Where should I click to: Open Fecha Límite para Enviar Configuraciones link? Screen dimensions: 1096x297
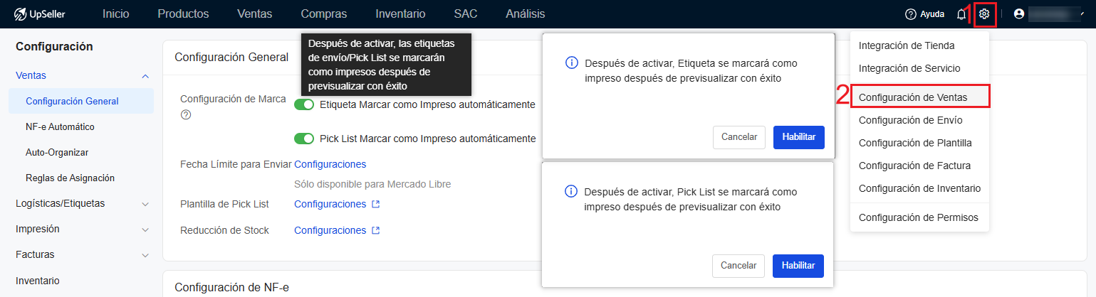330,164
